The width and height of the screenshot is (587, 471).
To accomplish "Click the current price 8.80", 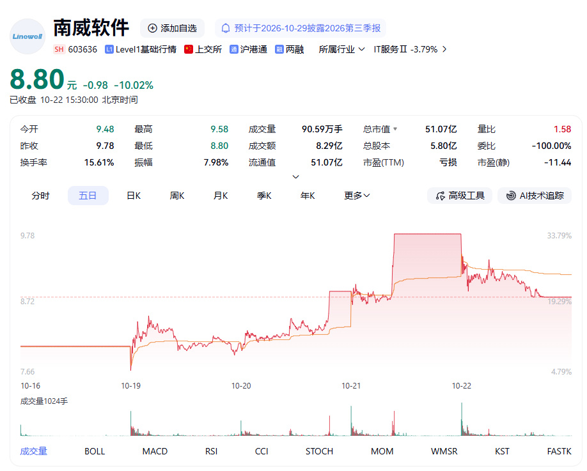I will 37,79.
